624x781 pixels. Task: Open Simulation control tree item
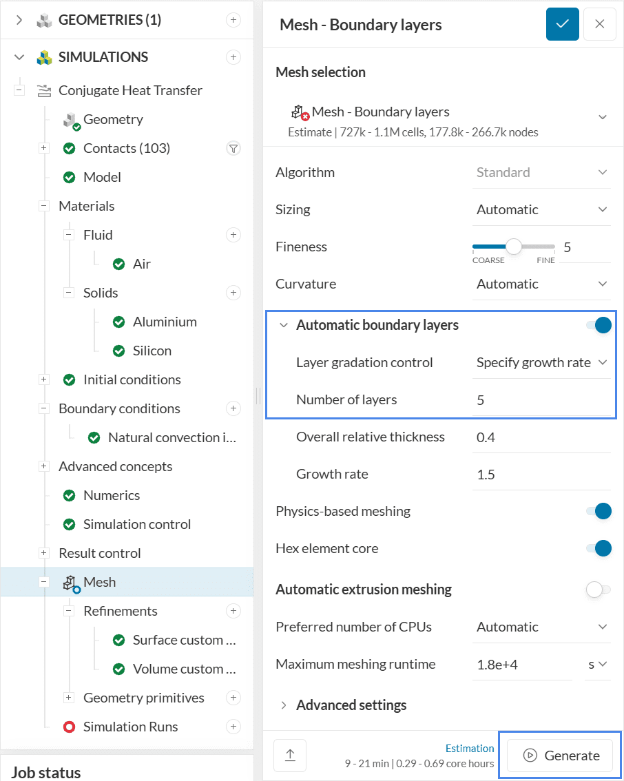click(136, 524)
